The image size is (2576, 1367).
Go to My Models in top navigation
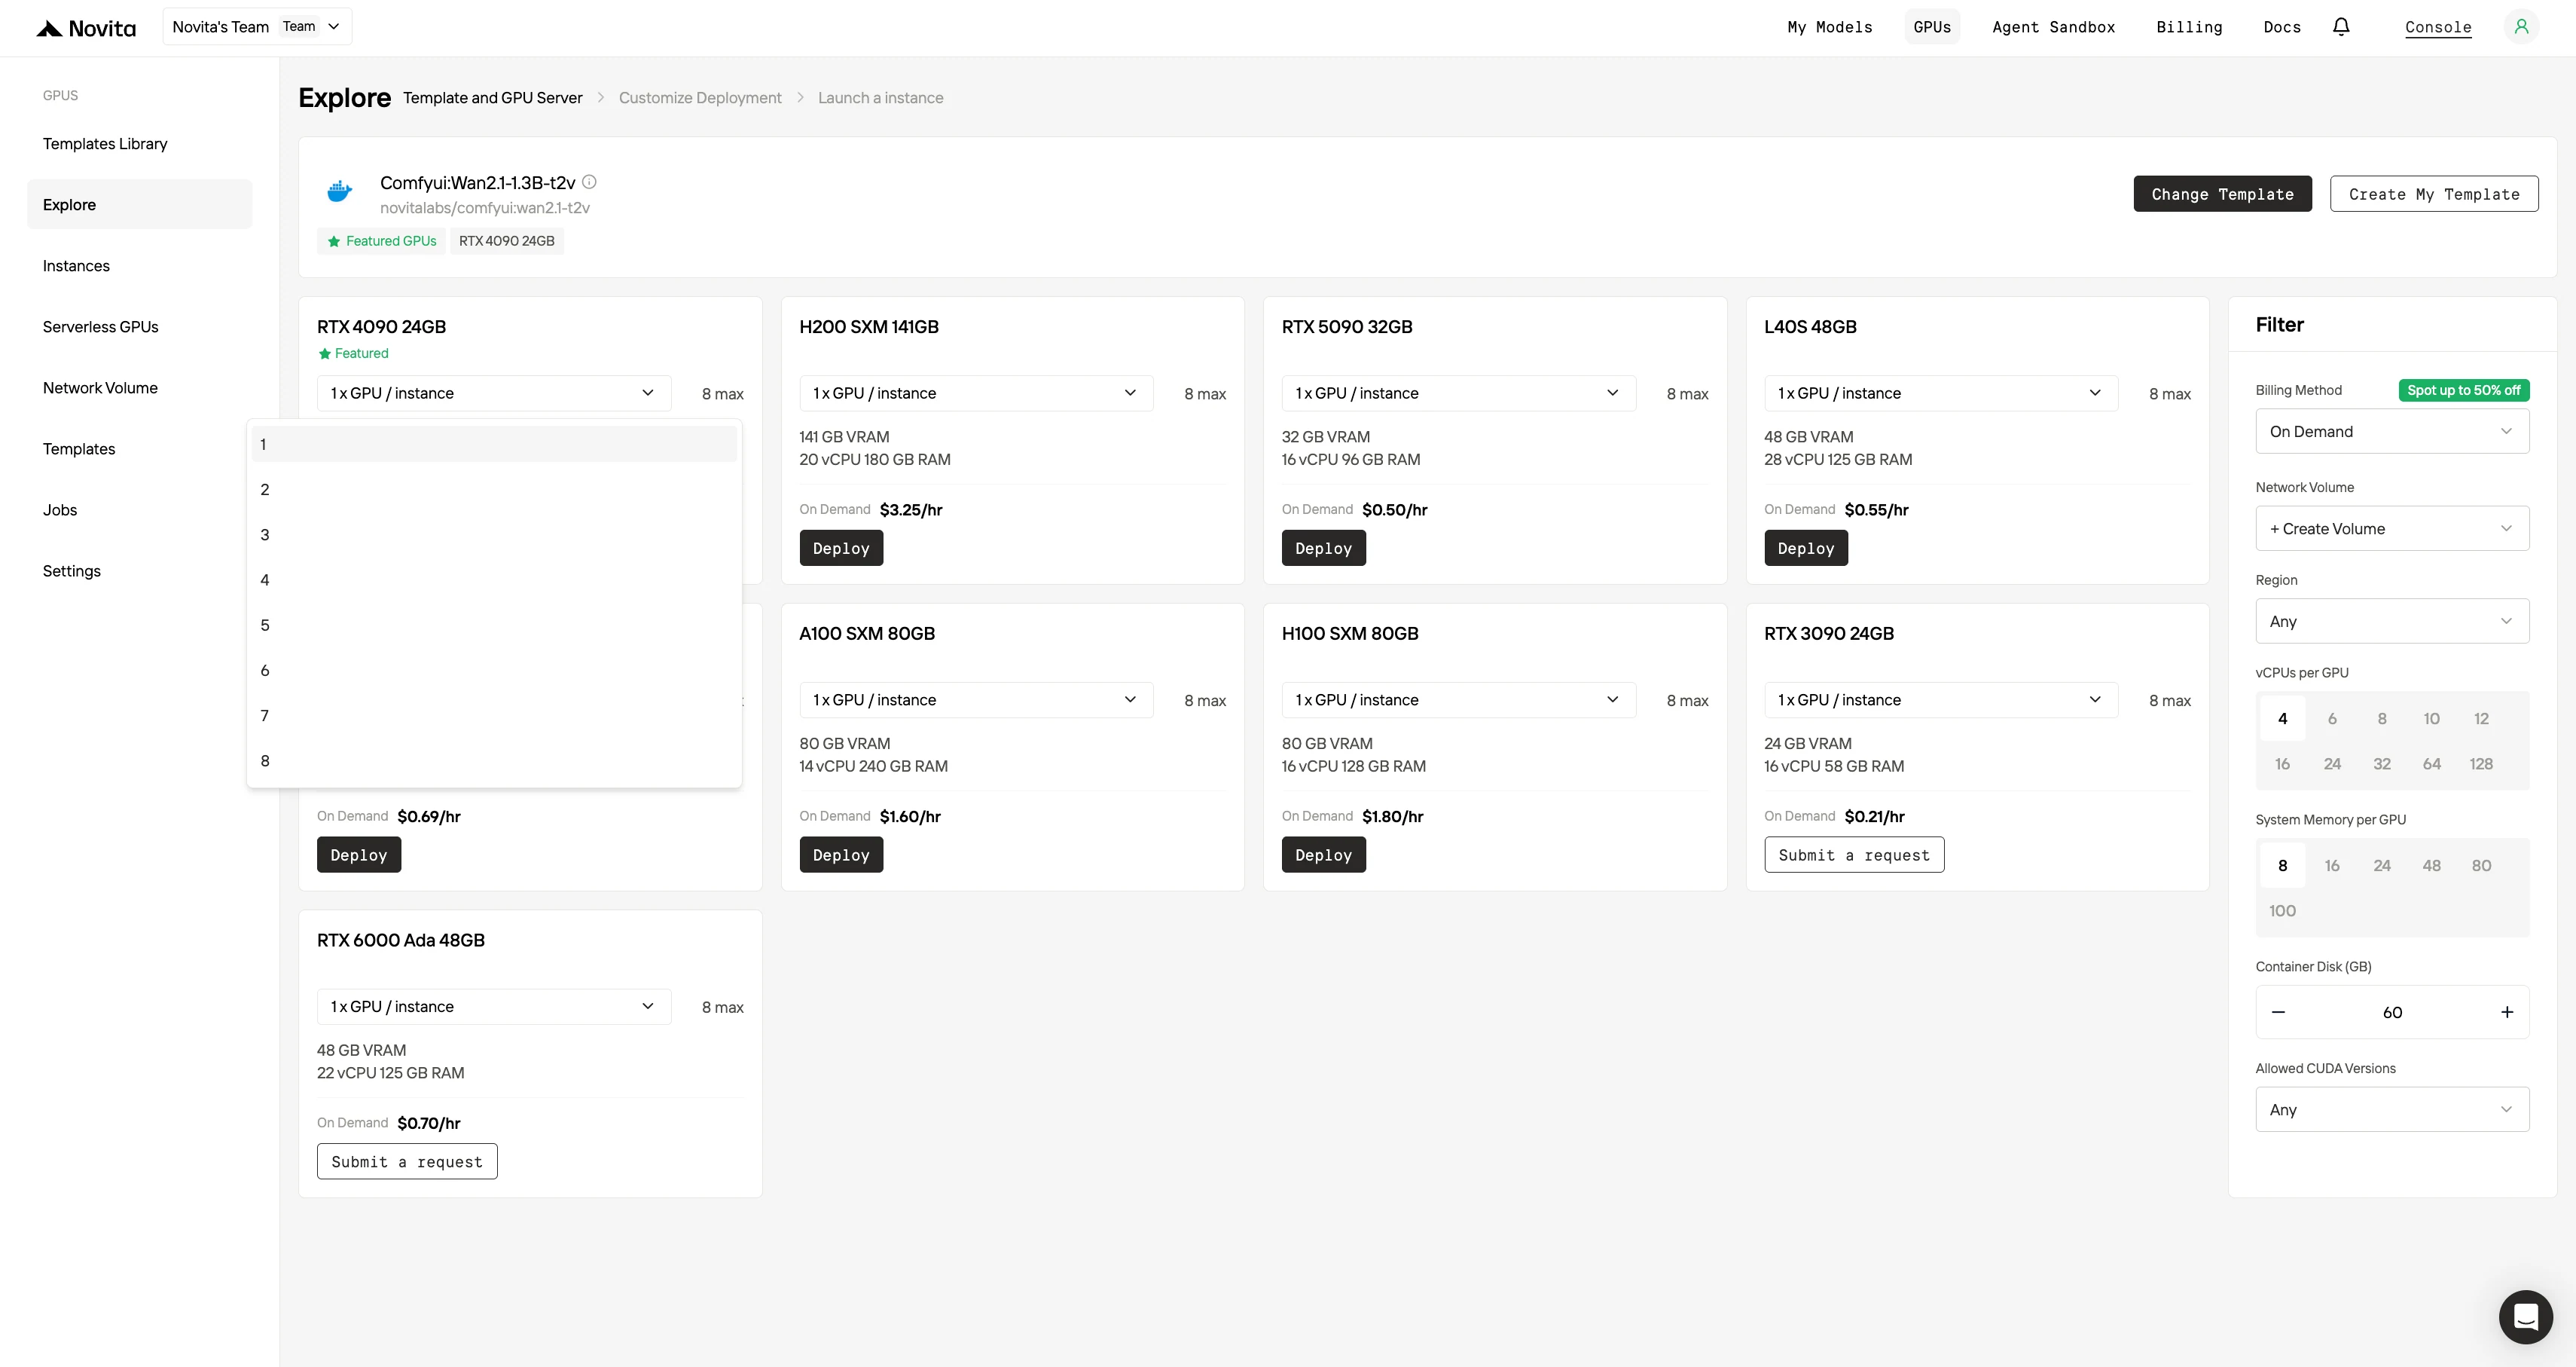pyautogui.click(x=1830, y=27)
